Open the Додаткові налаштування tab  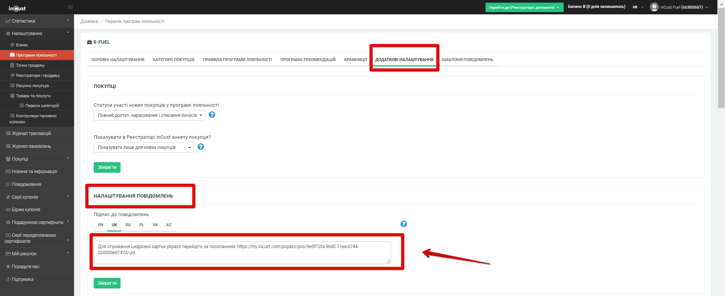click(404, 60)
